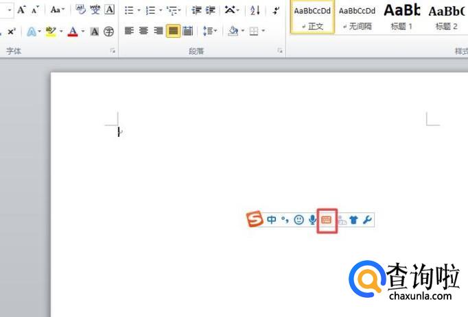The height and width of the screenshot is (317, 468).
Task: Select the 标题 1 heading style
Action: 401,17
